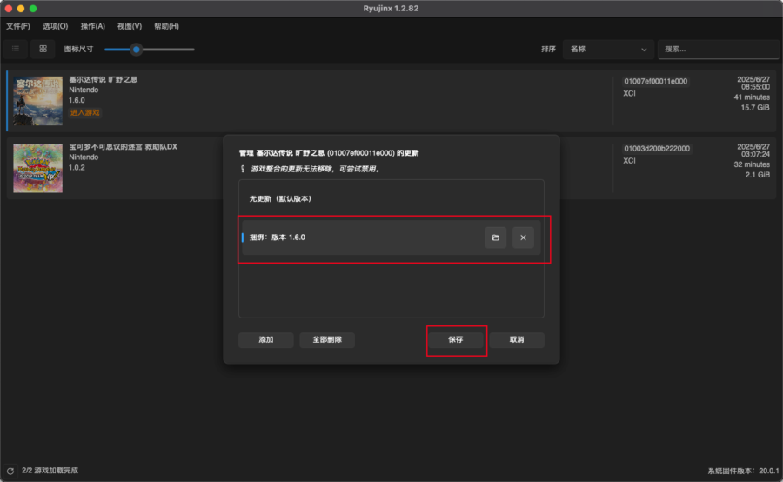Click 2/2 游戏加载完成 status text

point(50,471)
